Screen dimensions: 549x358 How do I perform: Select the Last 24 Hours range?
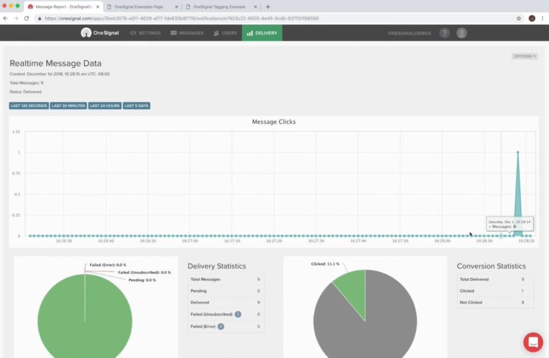click(105, 106)
